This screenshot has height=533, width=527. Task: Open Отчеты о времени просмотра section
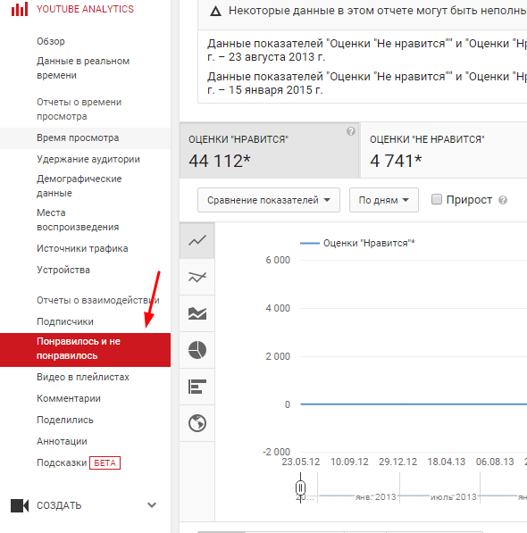[x=79, y=109]
